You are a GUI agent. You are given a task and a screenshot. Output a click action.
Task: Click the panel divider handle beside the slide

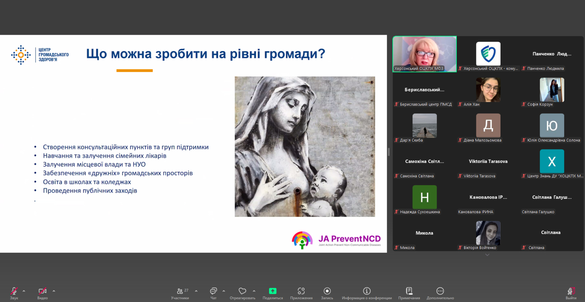[389, 152]
